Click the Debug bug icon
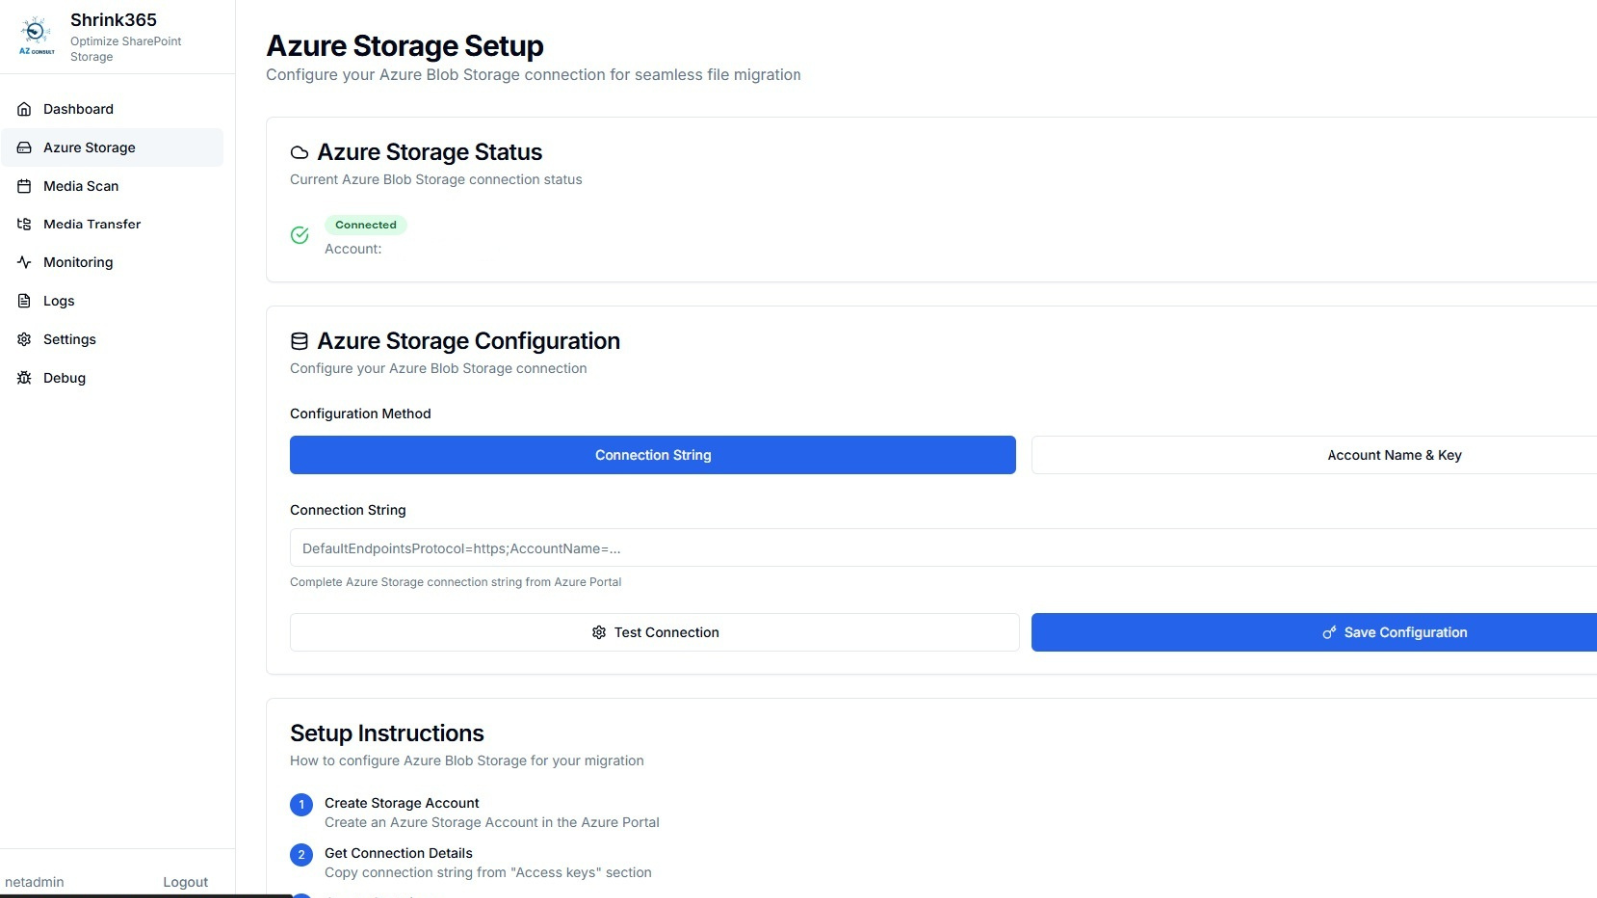 point(24,378)
